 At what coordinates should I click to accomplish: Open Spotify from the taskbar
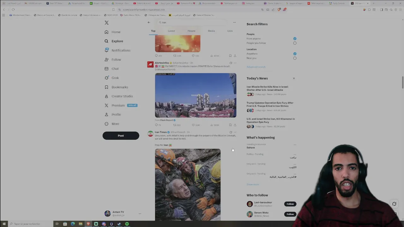tap(127, 224)
